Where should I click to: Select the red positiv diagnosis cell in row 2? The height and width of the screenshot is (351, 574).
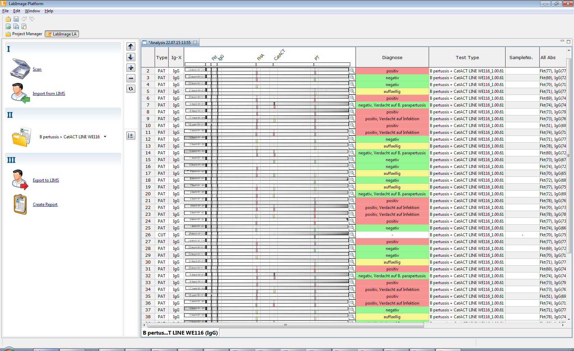click(392, 71)
